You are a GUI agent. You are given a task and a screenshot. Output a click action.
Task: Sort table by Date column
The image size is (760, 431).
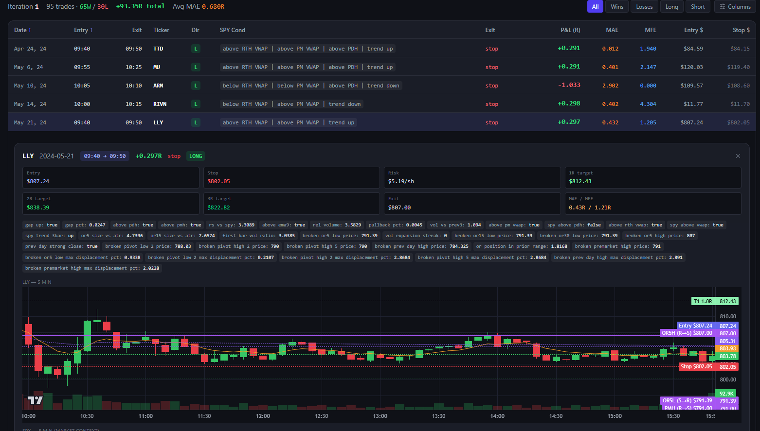pyautogui.click(x=22, y=30)
